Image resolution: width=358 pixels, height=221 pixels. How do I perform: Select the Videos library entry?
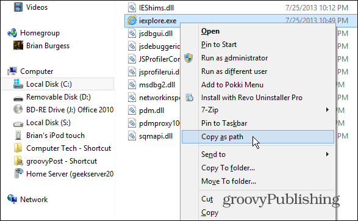point(37,7)
